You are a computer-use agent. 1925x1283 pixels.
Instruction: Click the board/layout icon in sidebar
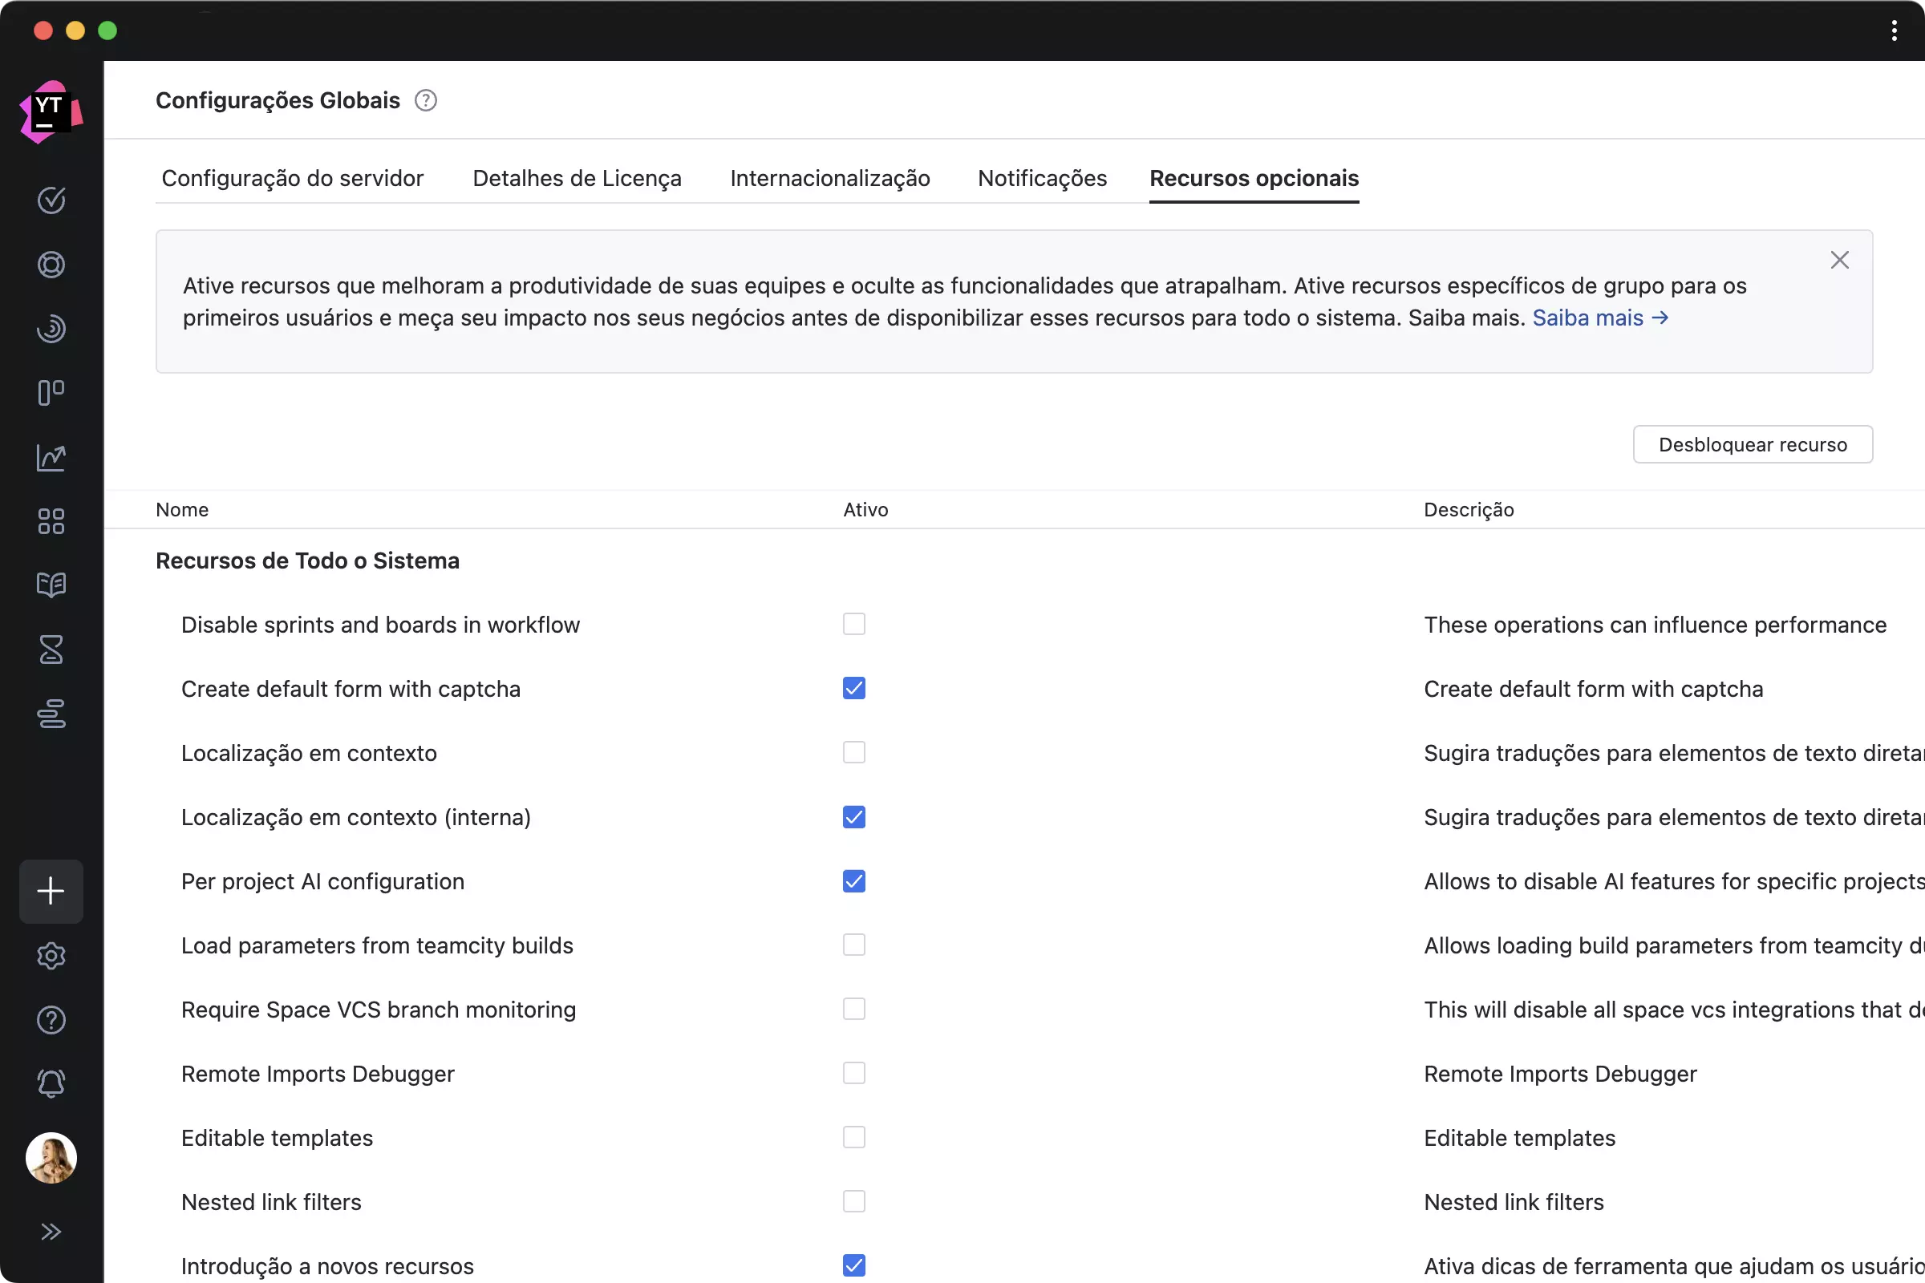coord(51,392)
